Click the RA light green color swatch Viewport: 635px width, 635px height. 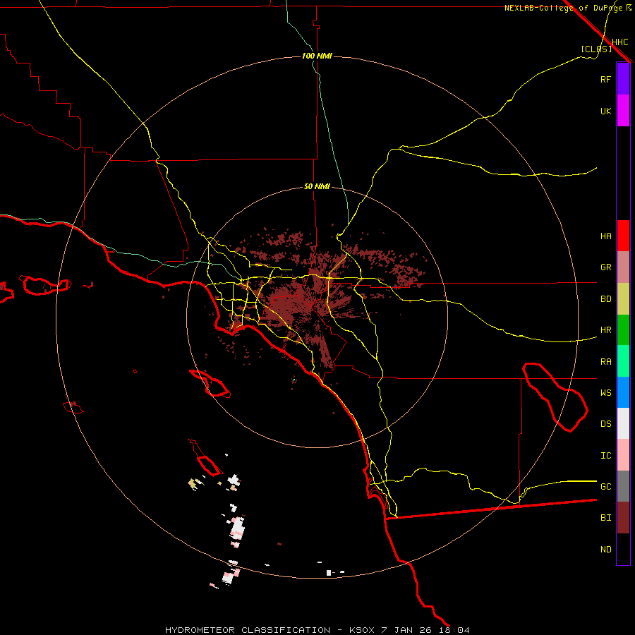(623, 361)
